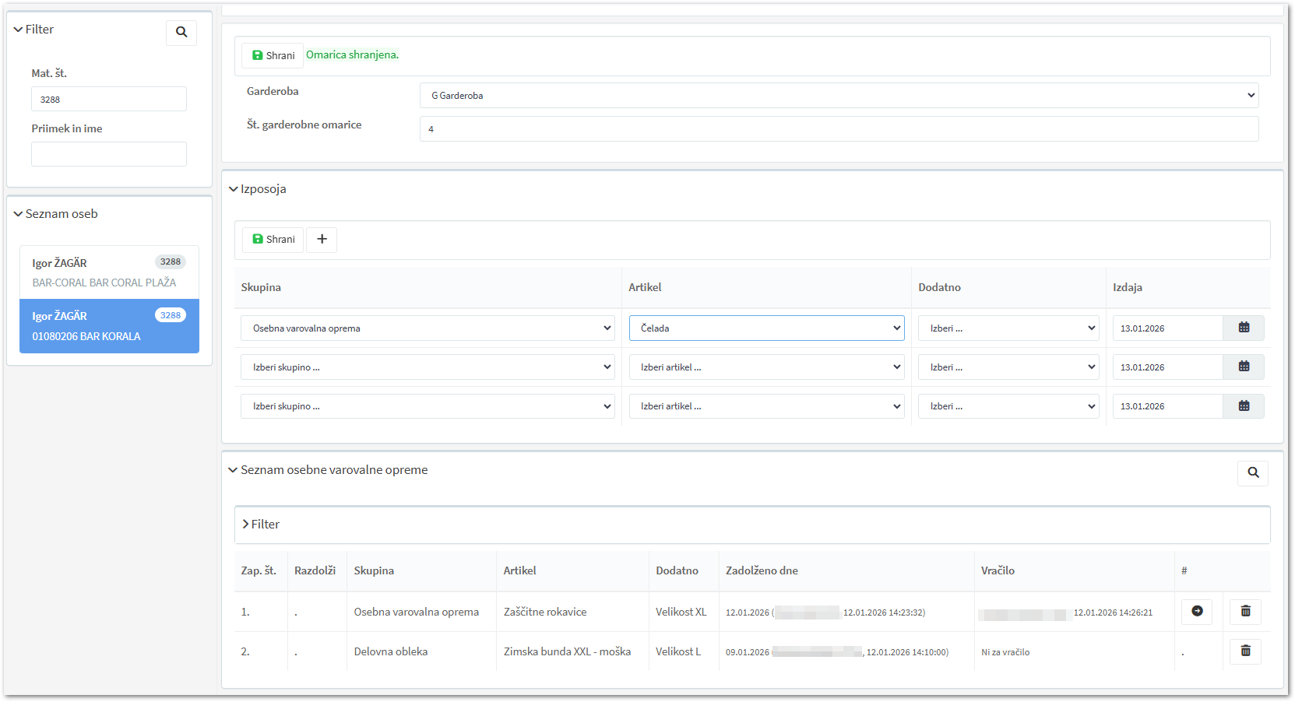Viewport: 1295px width, 702px height.
Task: Open the Čelada artikel dropdown
Action: [x=766, y=328]
